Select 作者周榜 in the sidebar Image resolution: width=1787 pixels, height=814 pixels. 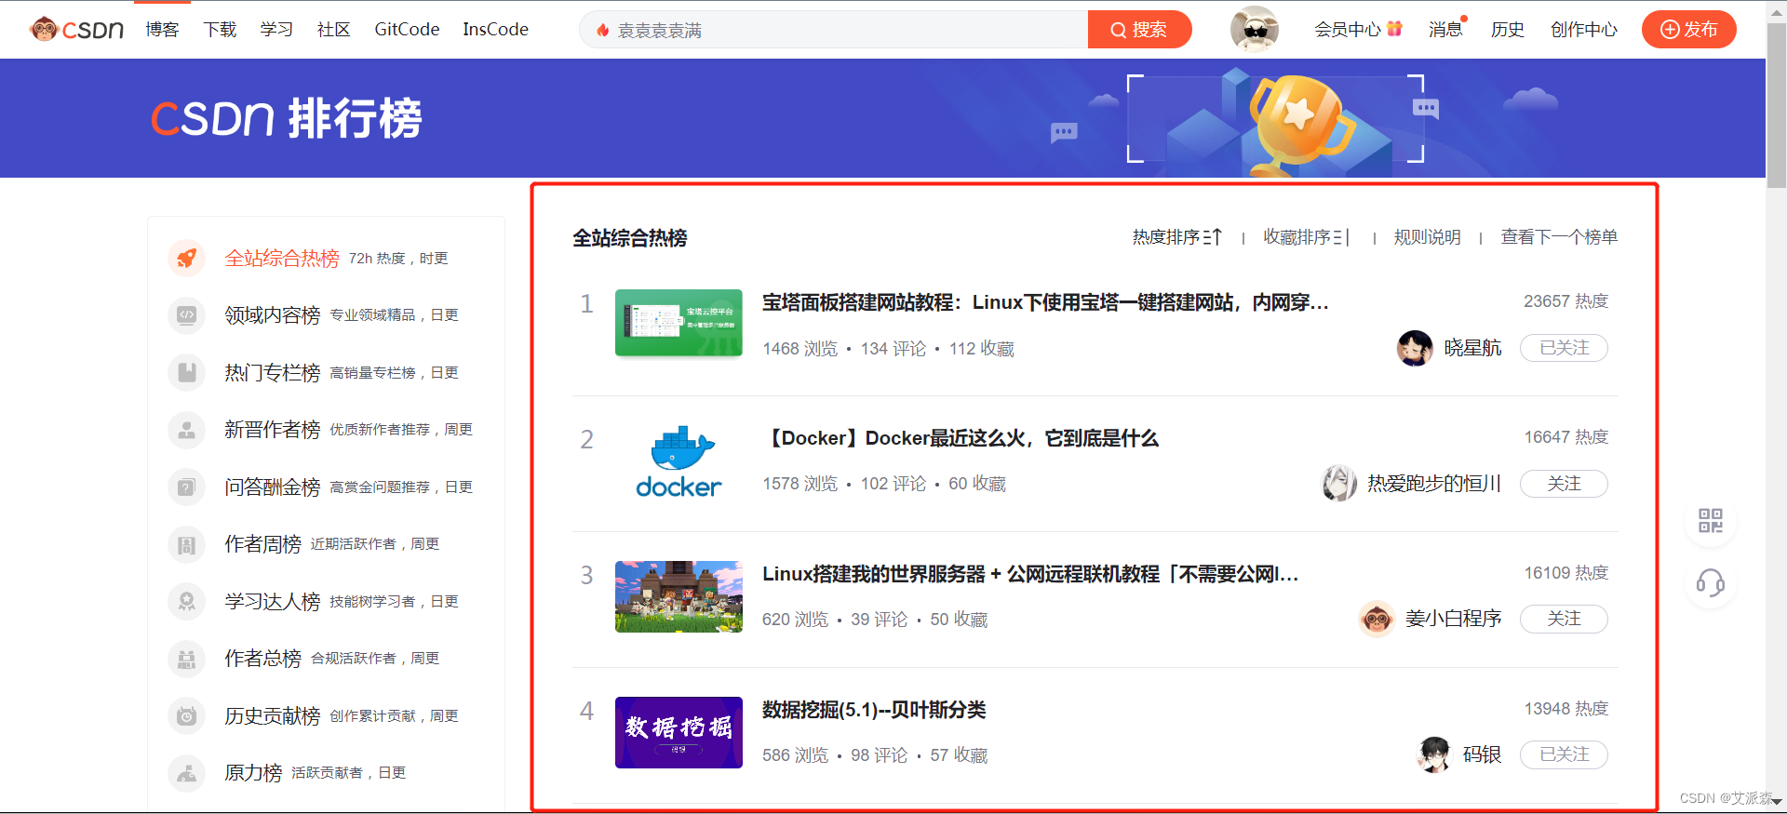point(262,544)
